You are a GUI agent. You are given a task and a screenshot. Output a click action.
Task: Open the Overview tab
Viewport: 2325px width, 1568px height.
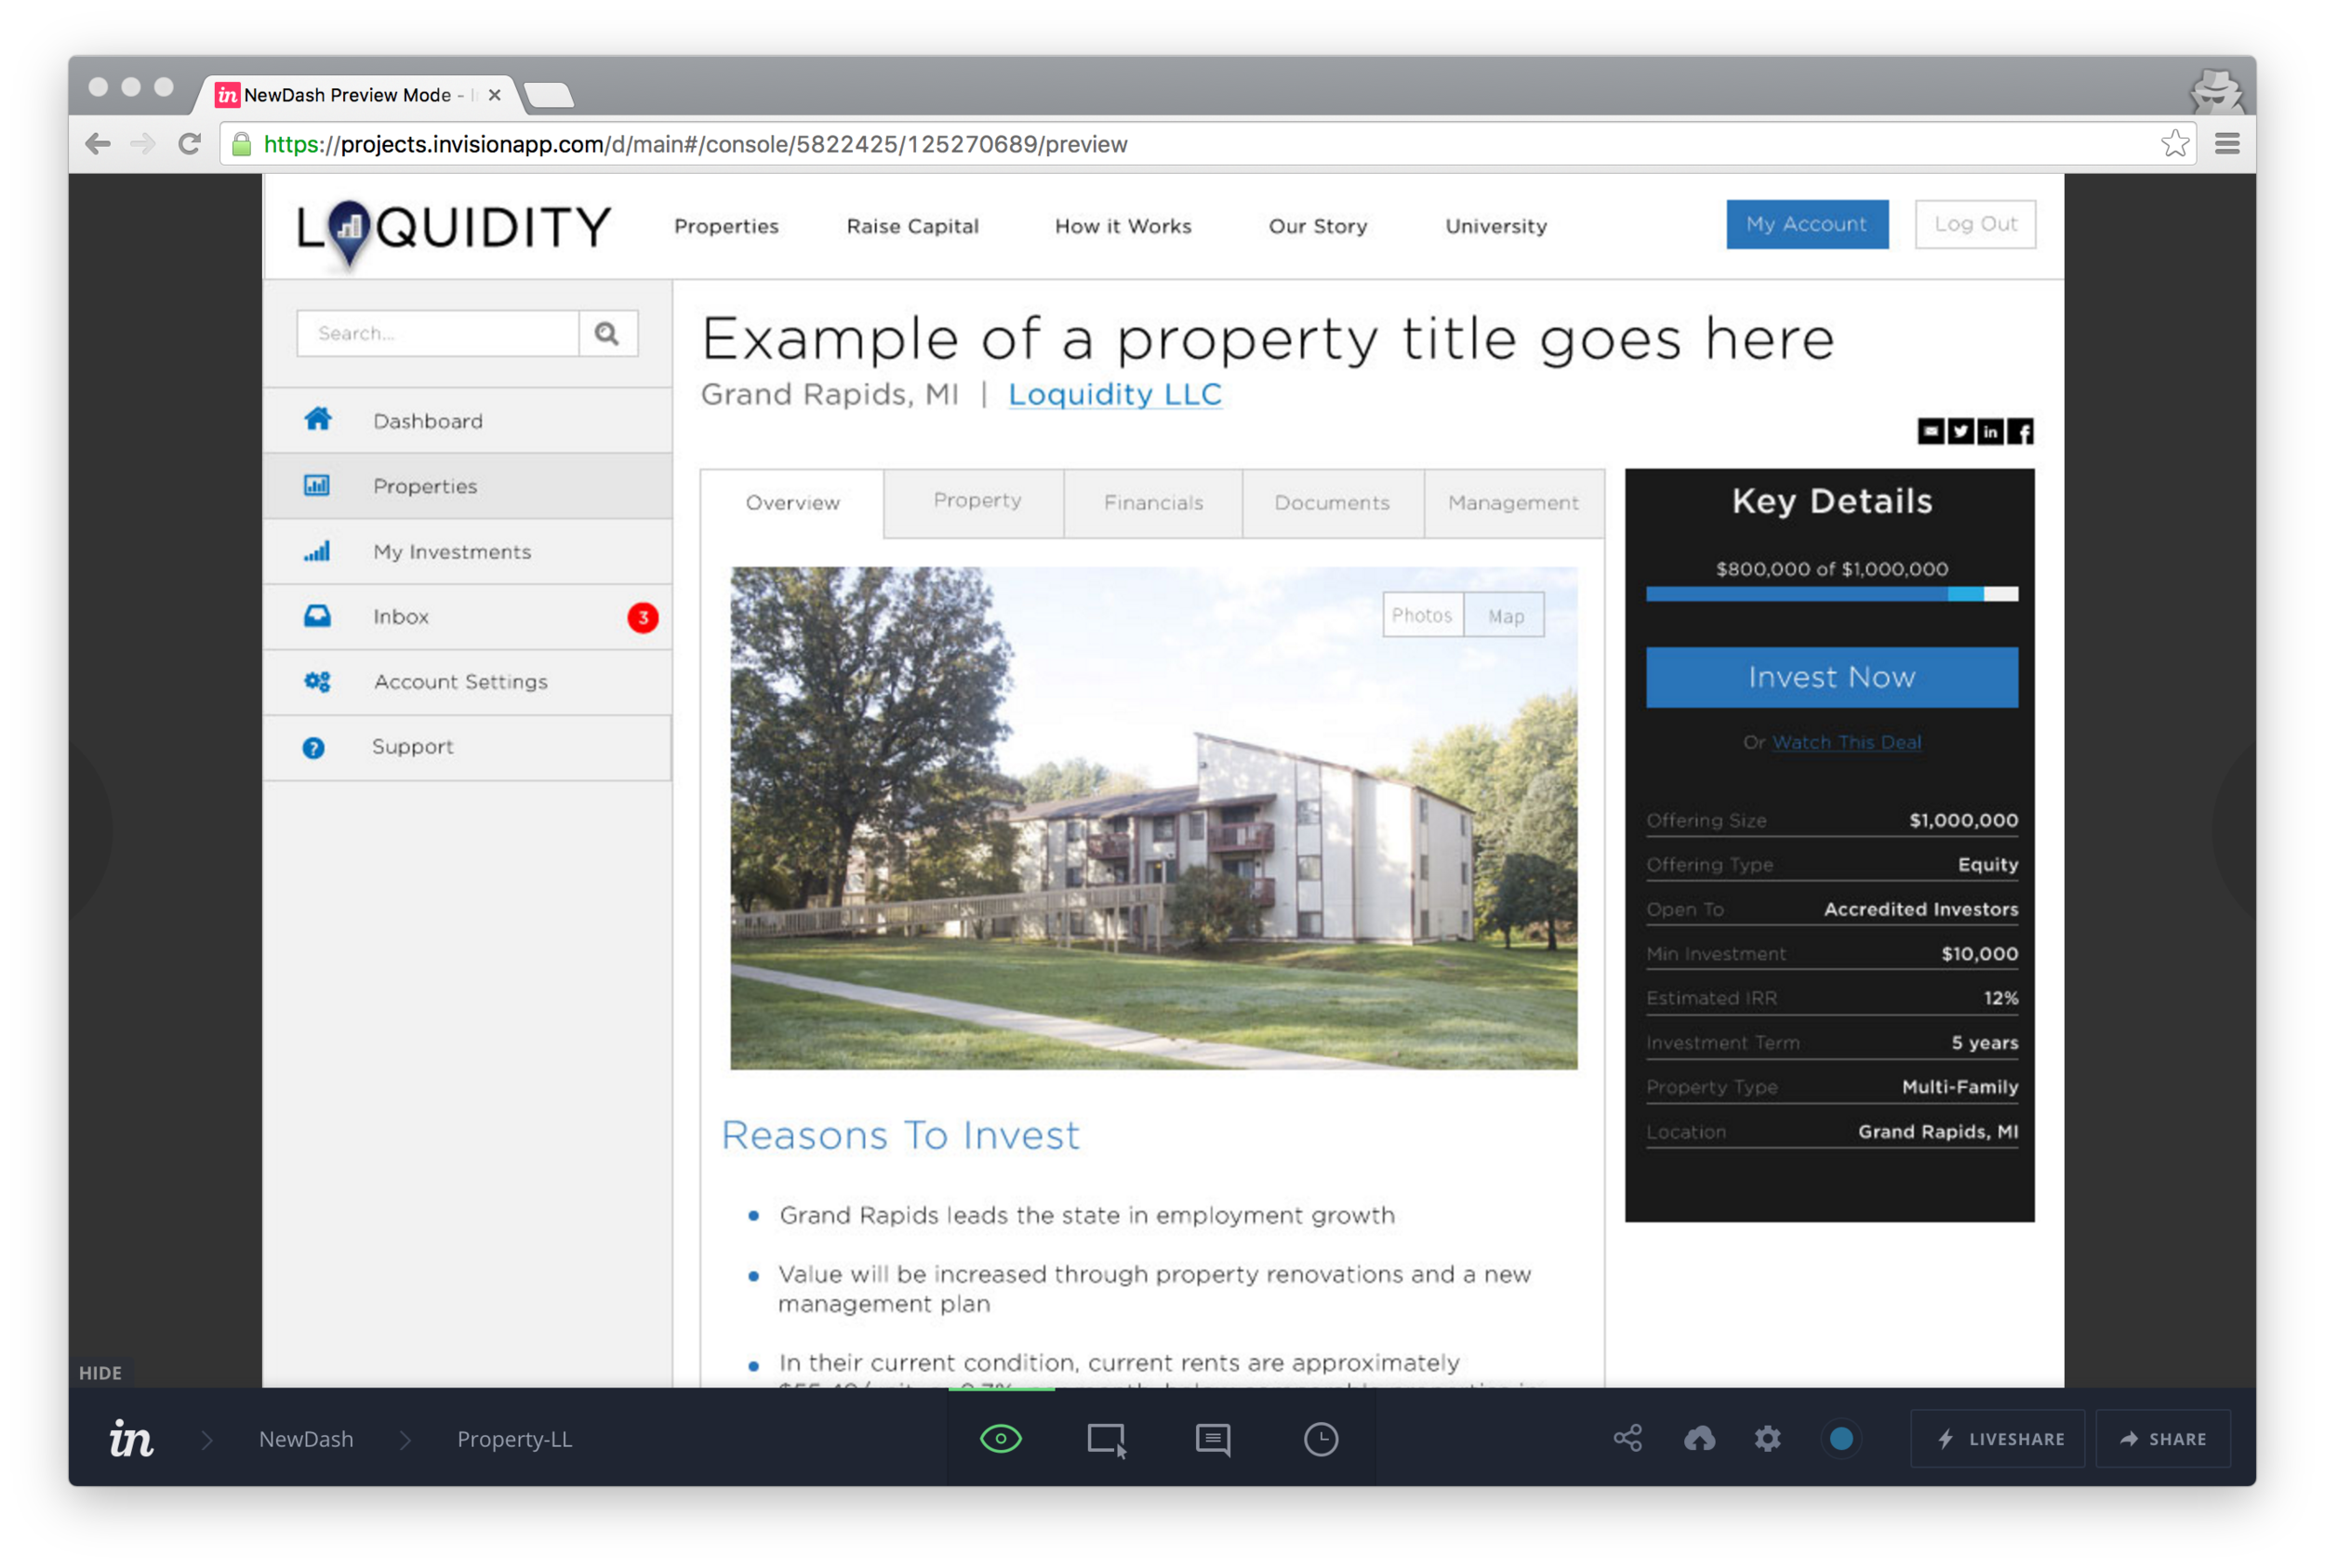pyautogui.click(x=792, y=503)
